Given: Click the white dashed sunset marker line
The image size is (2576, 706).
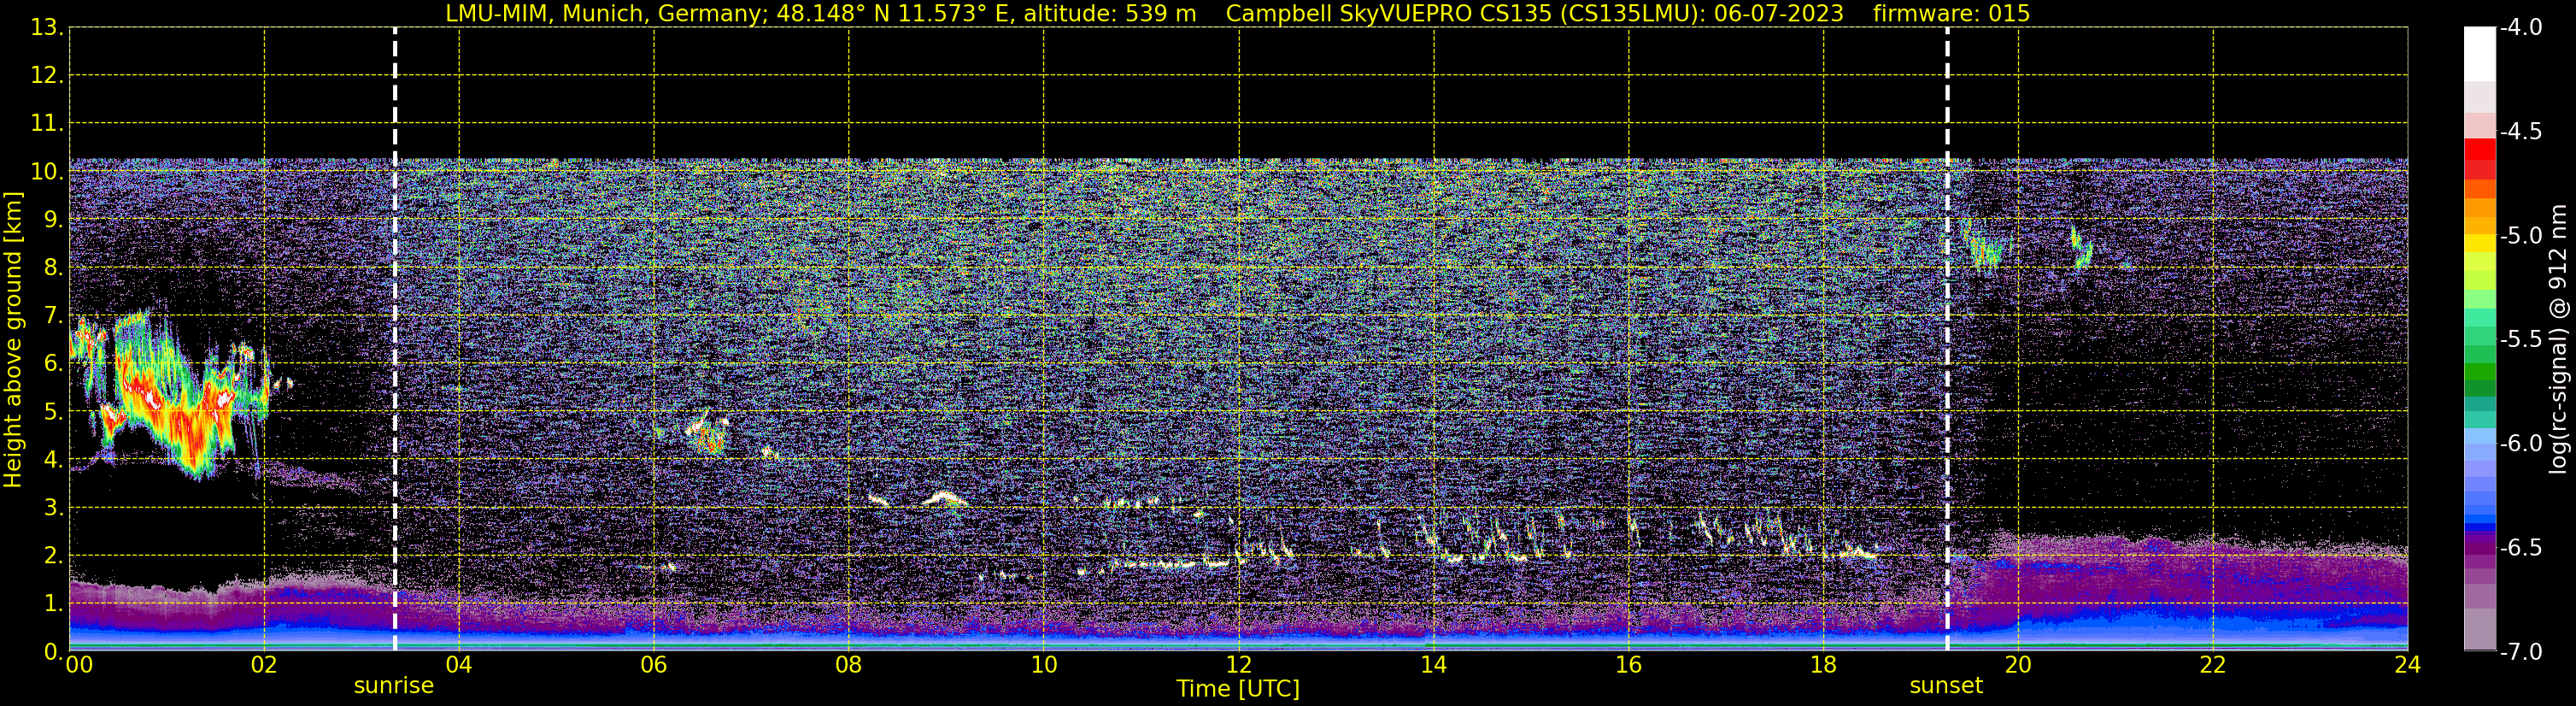Looking at the screenshot, I should (x=1947, y=340).
